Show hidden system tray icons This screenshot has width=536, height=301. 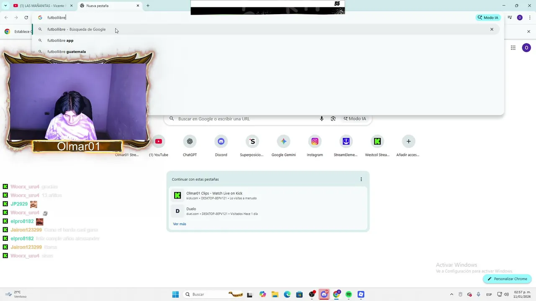point(451,294)
